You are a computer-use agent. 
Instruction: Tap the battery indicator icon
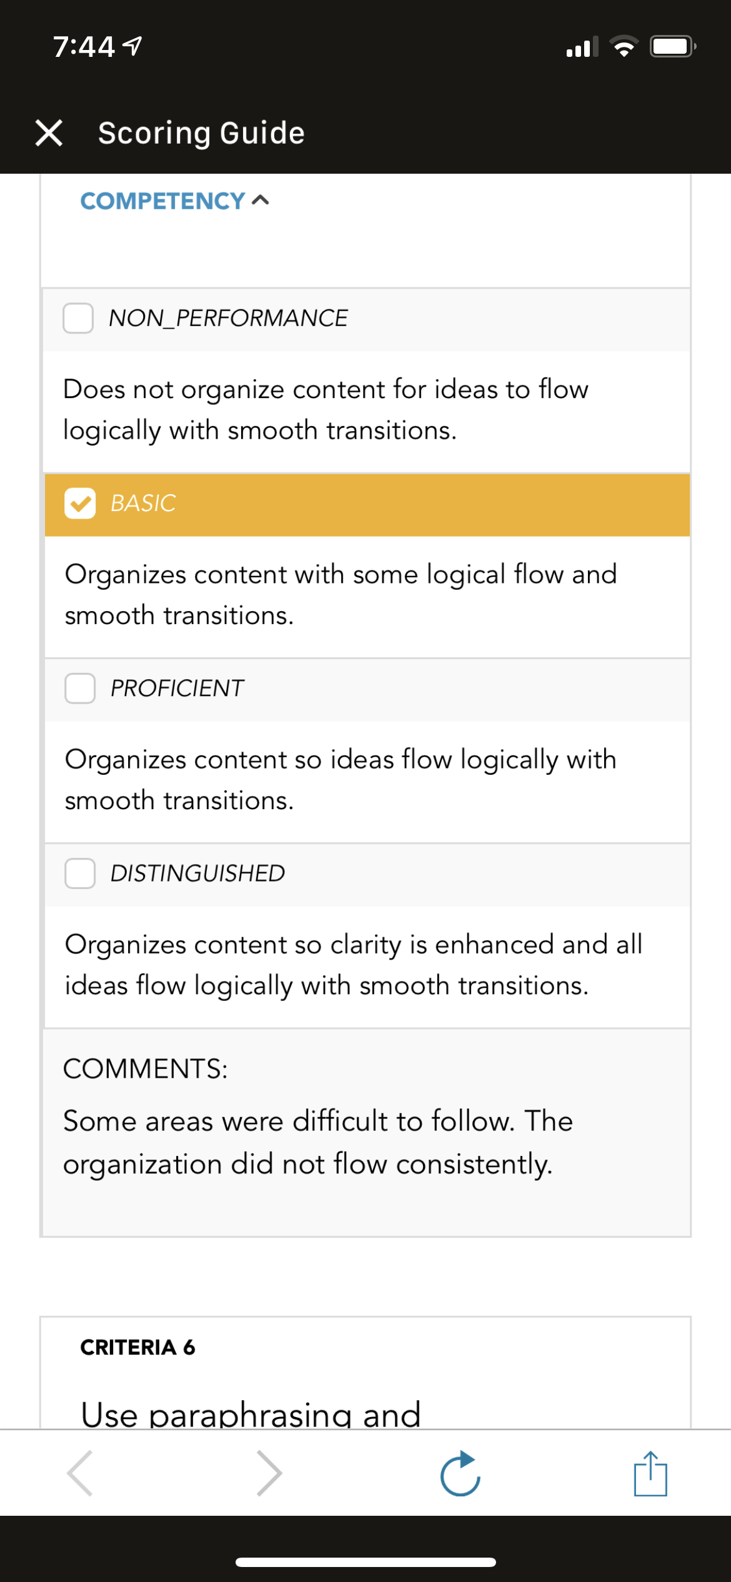(673, 47)
